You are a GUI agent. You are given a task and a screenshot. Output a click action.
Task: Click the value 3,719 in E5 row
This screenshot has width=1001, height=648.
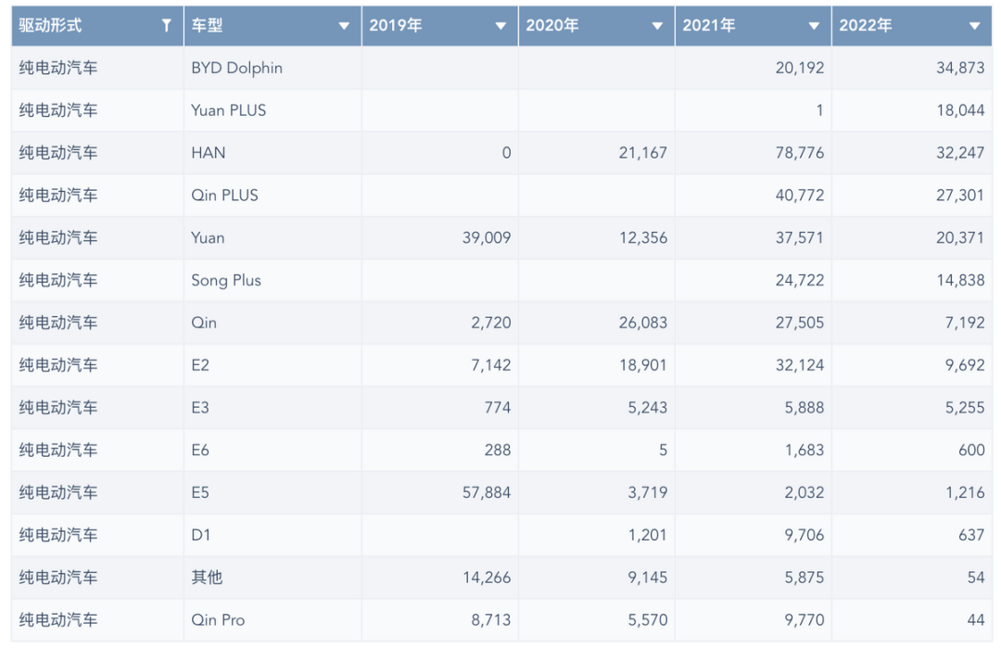click(647, 492)
